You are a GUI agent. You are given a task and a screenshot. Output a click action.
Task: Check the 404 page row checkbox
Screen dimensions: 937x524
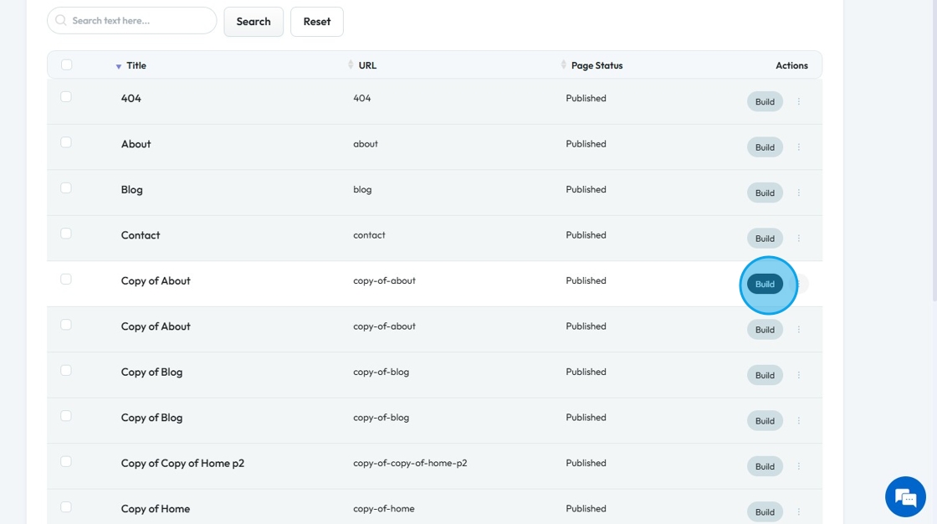coord(67,97)
